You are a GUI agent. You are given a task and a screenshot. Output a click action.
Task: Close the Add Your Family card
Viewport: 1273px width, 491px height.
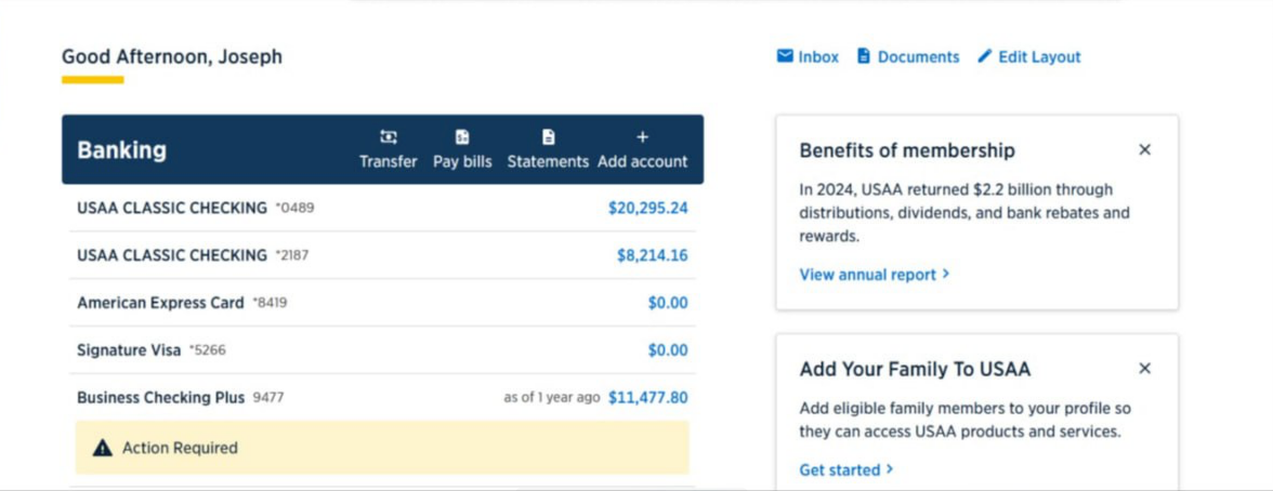(x=1145, y=368)
